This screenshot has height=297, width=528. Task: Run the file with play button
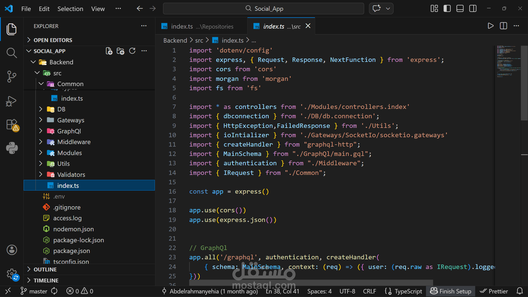[490, 26]
